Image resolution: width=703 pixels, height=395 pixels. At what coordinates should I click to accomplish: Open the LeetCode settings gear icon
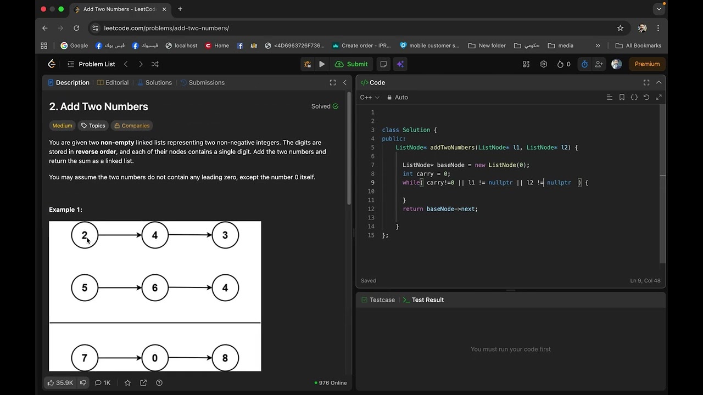tap(543, 64)
